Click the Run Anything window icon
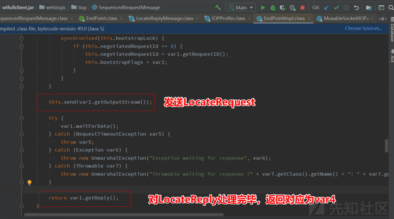The height and width of the screenshot is (219, 394). click(x=381, y=8)
